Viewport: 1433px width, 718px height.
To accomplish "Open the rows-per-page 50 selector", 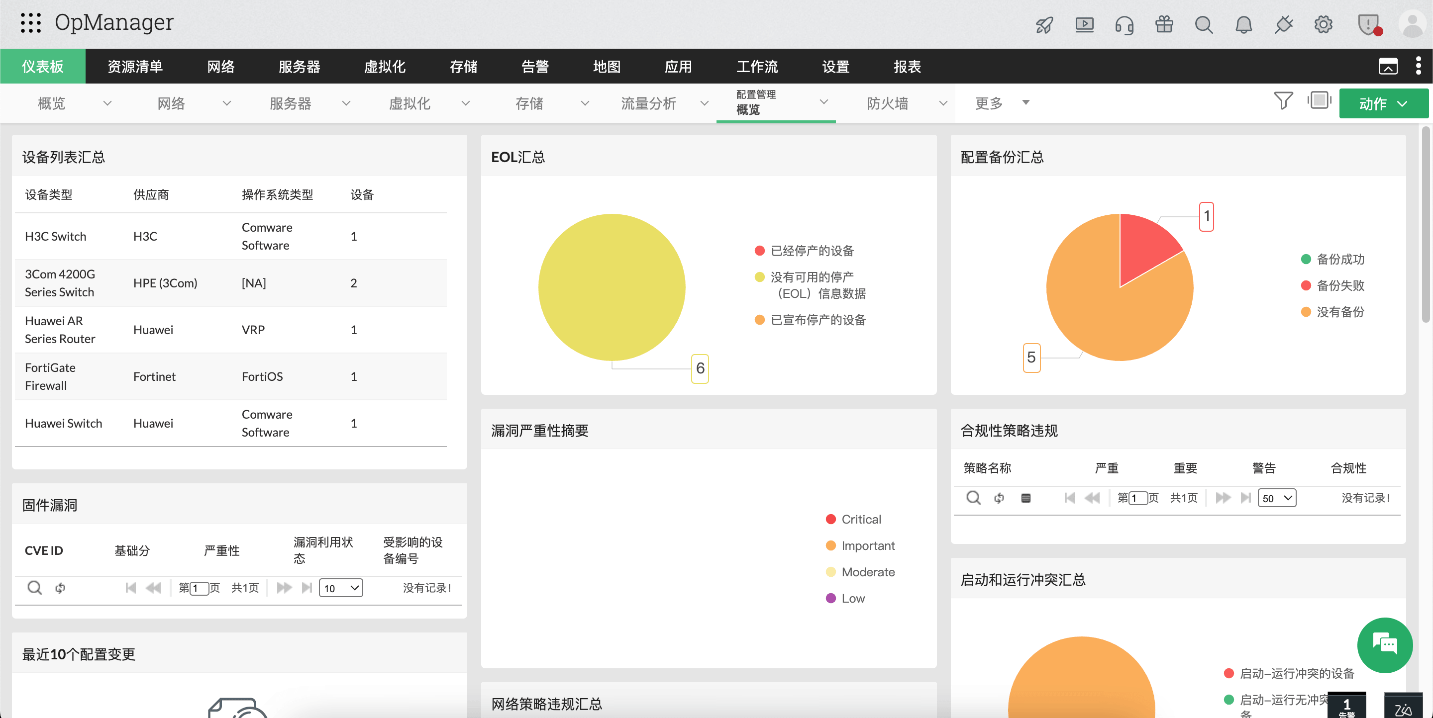I will (1277, 498).
